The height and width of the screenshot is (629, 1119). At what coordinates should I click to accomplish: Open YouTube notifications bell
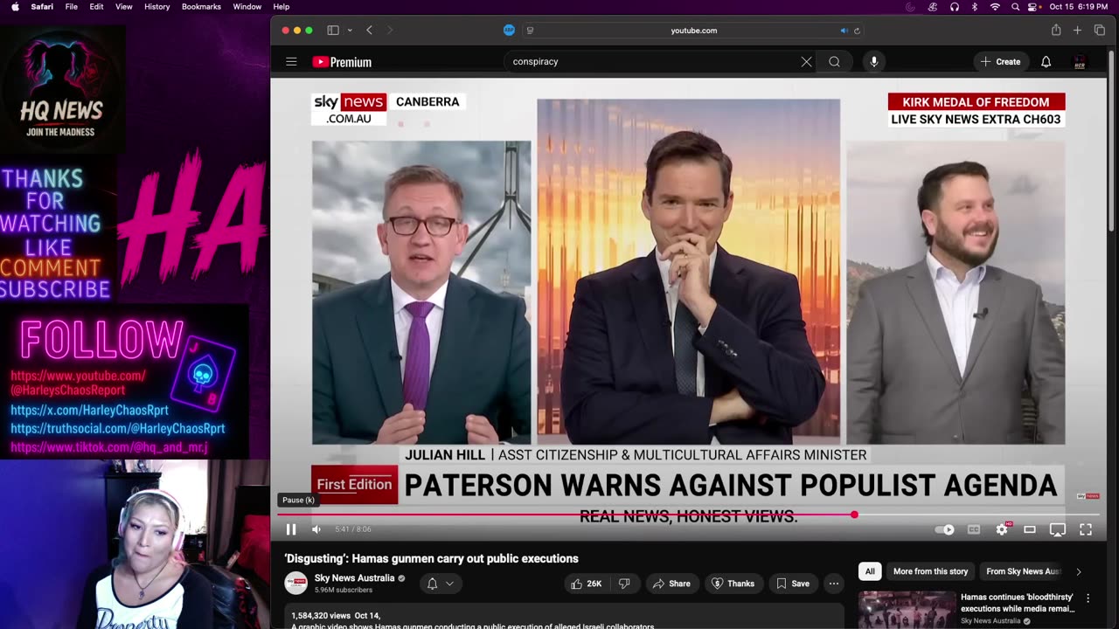tap(1046, 62)
